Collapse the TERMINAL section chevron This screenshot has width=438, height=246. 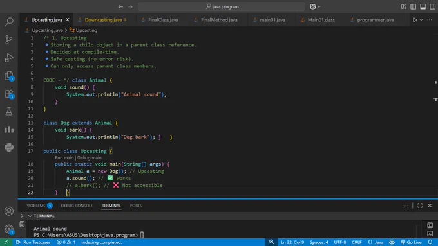pos(30,216)
